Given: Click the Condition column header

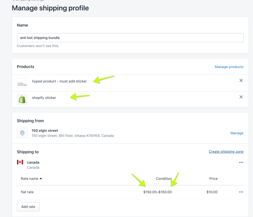Looking at the screenshot, I should [164, 179].
